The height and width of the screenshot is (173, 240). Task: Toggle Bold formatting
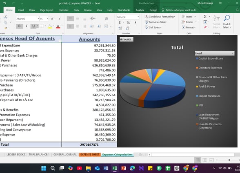tap(20, 26)
